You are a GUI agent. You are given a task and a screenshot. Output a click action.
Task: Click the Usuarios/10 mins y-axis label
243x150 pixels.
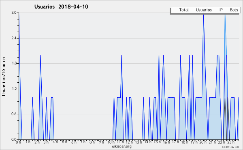[4, 77]
